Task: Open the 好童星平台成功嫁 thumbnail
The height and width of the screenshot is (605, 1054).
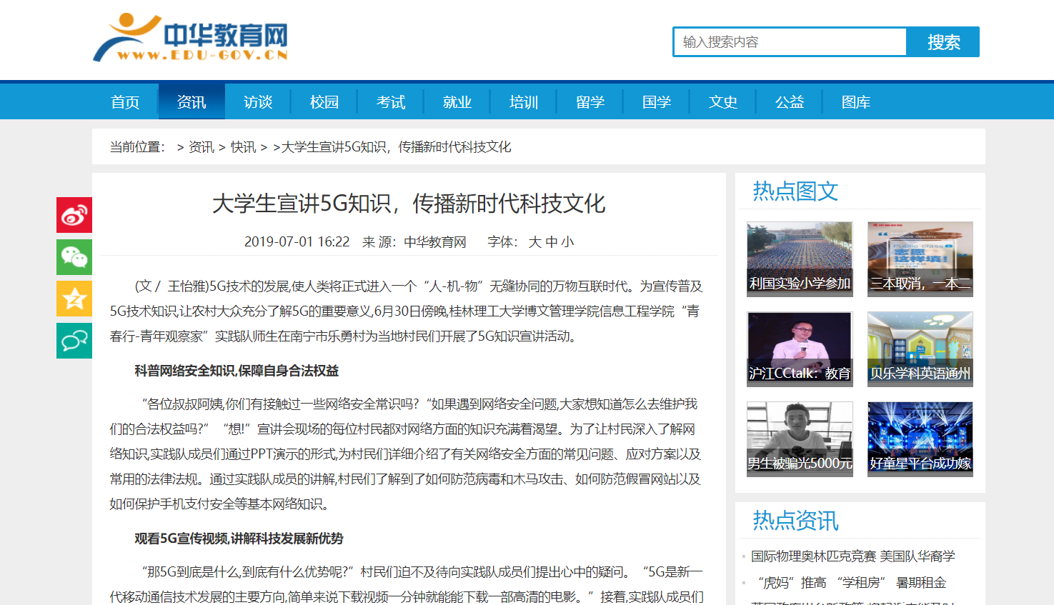Action: coord(920,439)
